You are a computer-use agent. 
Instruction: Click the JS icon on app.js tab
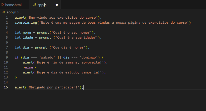point(34,5)
